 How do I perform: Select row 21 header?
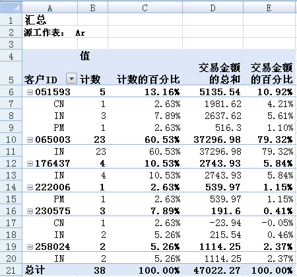(11, 270)
